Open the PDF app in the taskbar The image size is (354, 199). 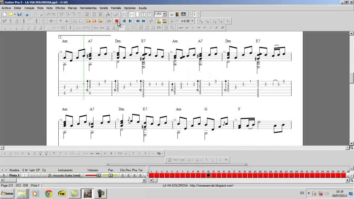[61, 193]
